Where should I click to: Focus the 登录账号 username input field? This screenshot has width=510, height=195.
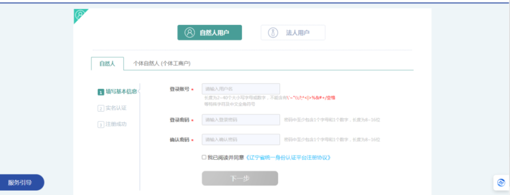(x=241, y=89)
